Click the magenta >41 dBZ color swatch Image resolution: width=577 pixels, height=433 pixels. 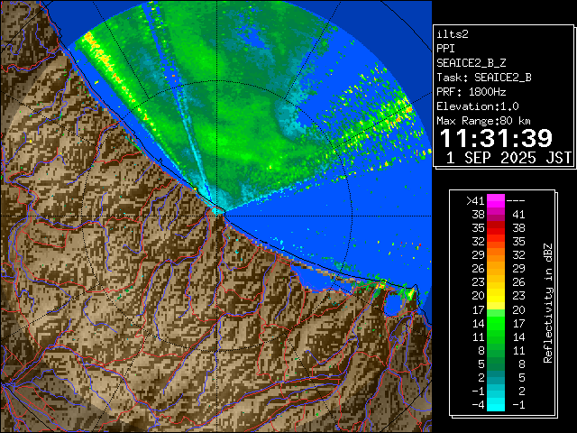pos(496,200)
